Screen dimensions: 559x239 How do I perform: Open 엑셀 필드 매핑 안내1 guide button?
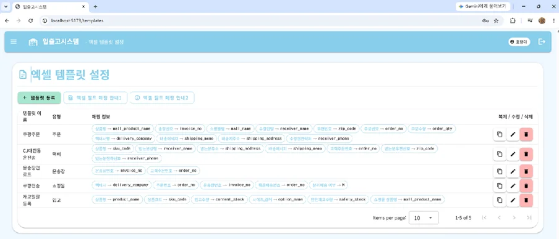coord(95,98)
